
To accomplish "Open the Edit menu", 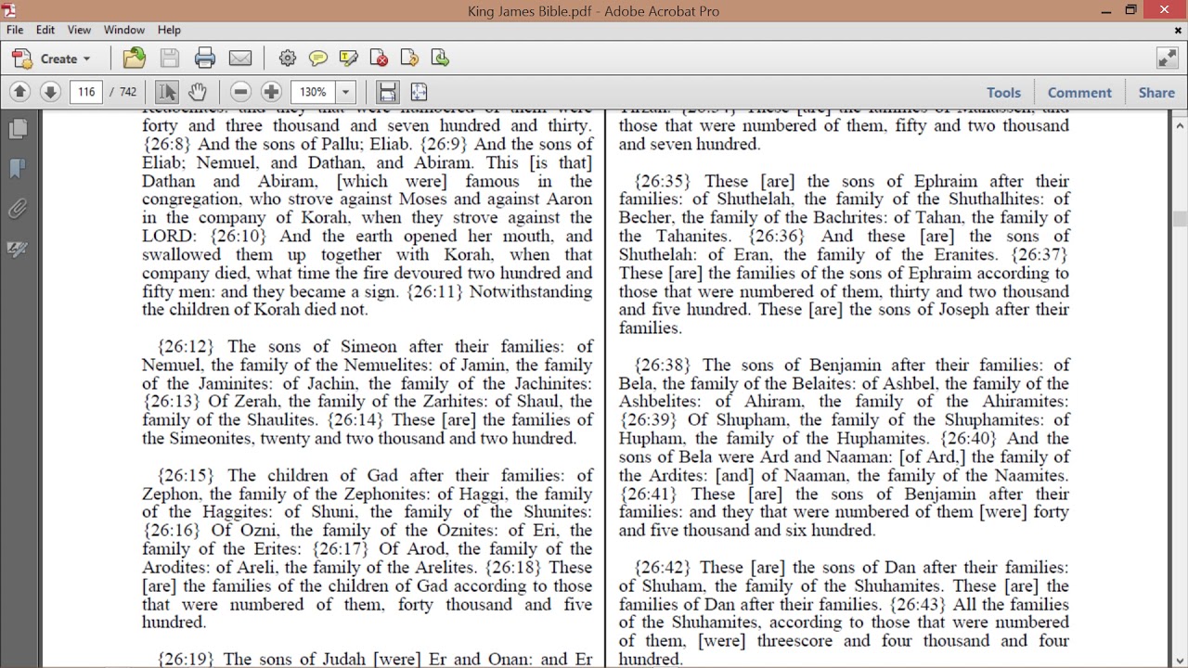I will (x=45, y=30).
